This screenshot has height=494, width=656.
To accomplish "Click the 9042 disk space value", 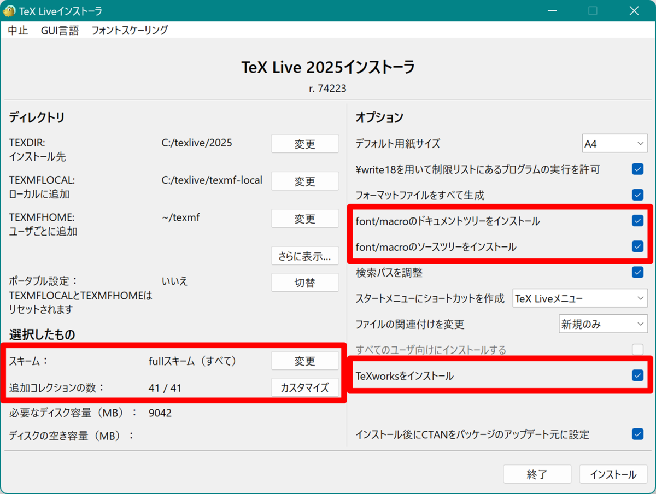I will pos(160,413).
